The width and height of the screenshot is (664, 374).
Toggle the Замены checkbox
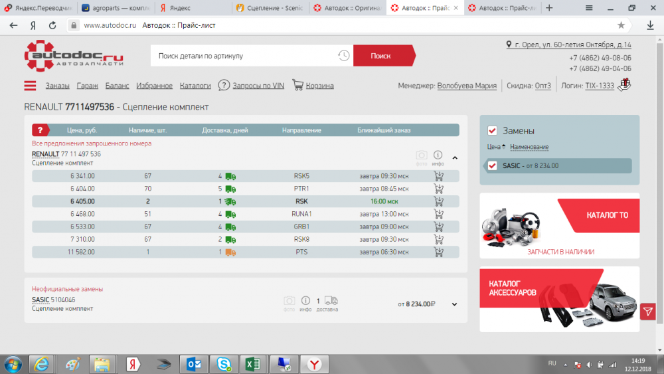coord(492,130)
